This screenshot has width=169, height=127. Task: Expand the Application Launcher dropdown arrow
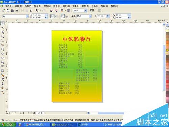65,10
